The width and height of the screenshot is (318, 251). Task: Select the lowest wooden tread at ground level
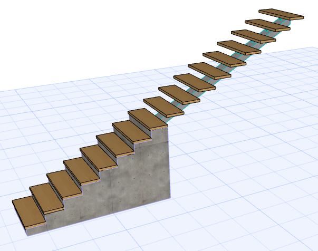click(x=29, y=212)
